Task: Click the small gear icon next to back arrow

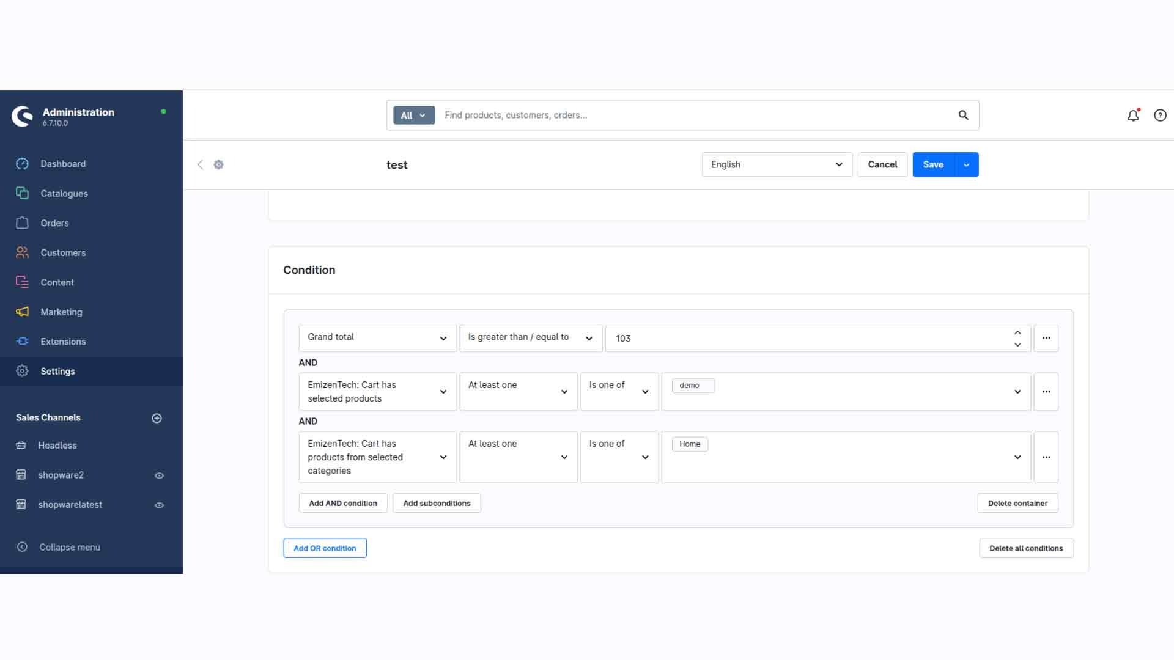Action: click(x=218, y=164)
